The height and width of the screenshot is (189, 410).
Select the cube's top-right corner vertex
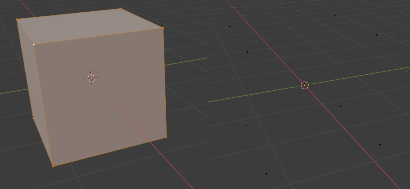point(163,28)
